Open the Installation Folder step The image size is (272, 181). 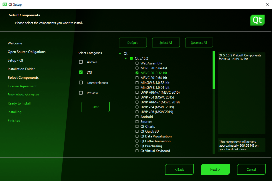pos(21,69)
